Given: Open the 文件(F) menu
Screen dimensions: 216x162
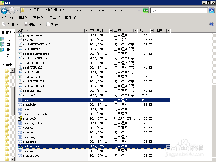Looking at the screenshot, I should coord(7,18).
